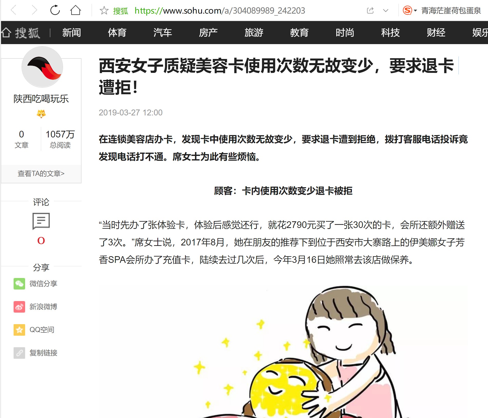Click the URL address field
488x418 pixels.
(220, 11)
